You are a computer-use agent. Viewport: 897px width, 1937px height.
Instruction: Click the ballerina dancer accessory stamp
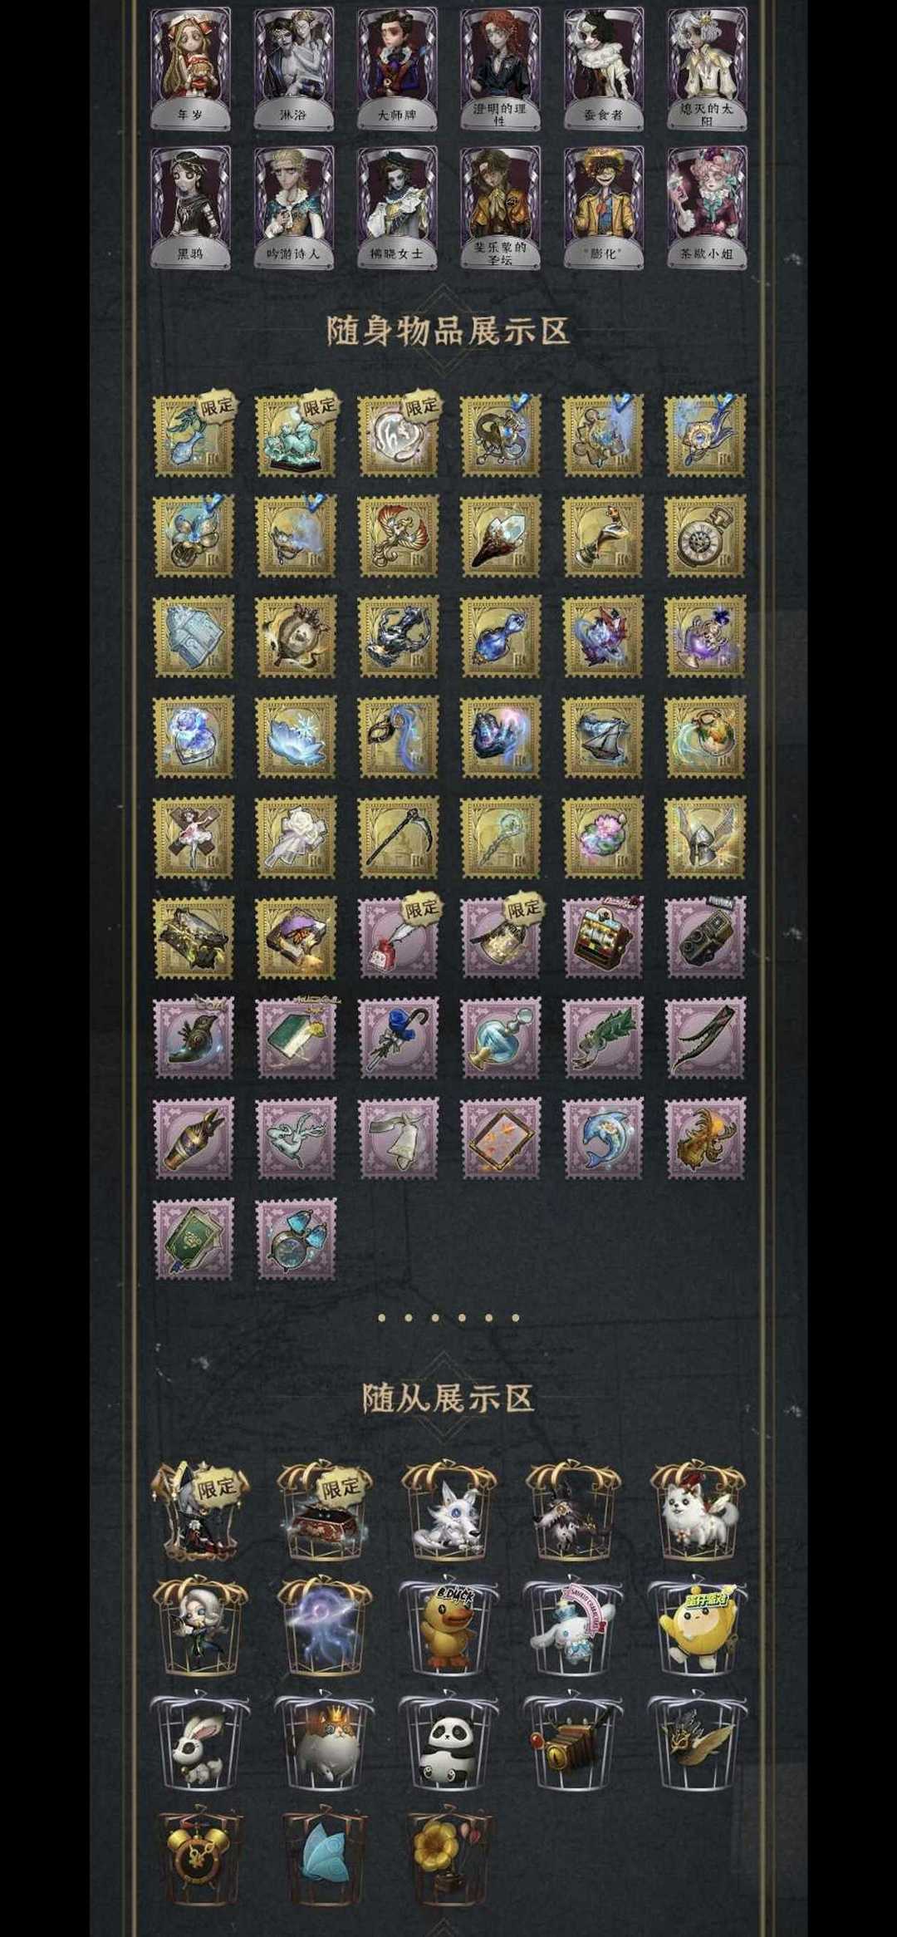(x=194, y=838)
